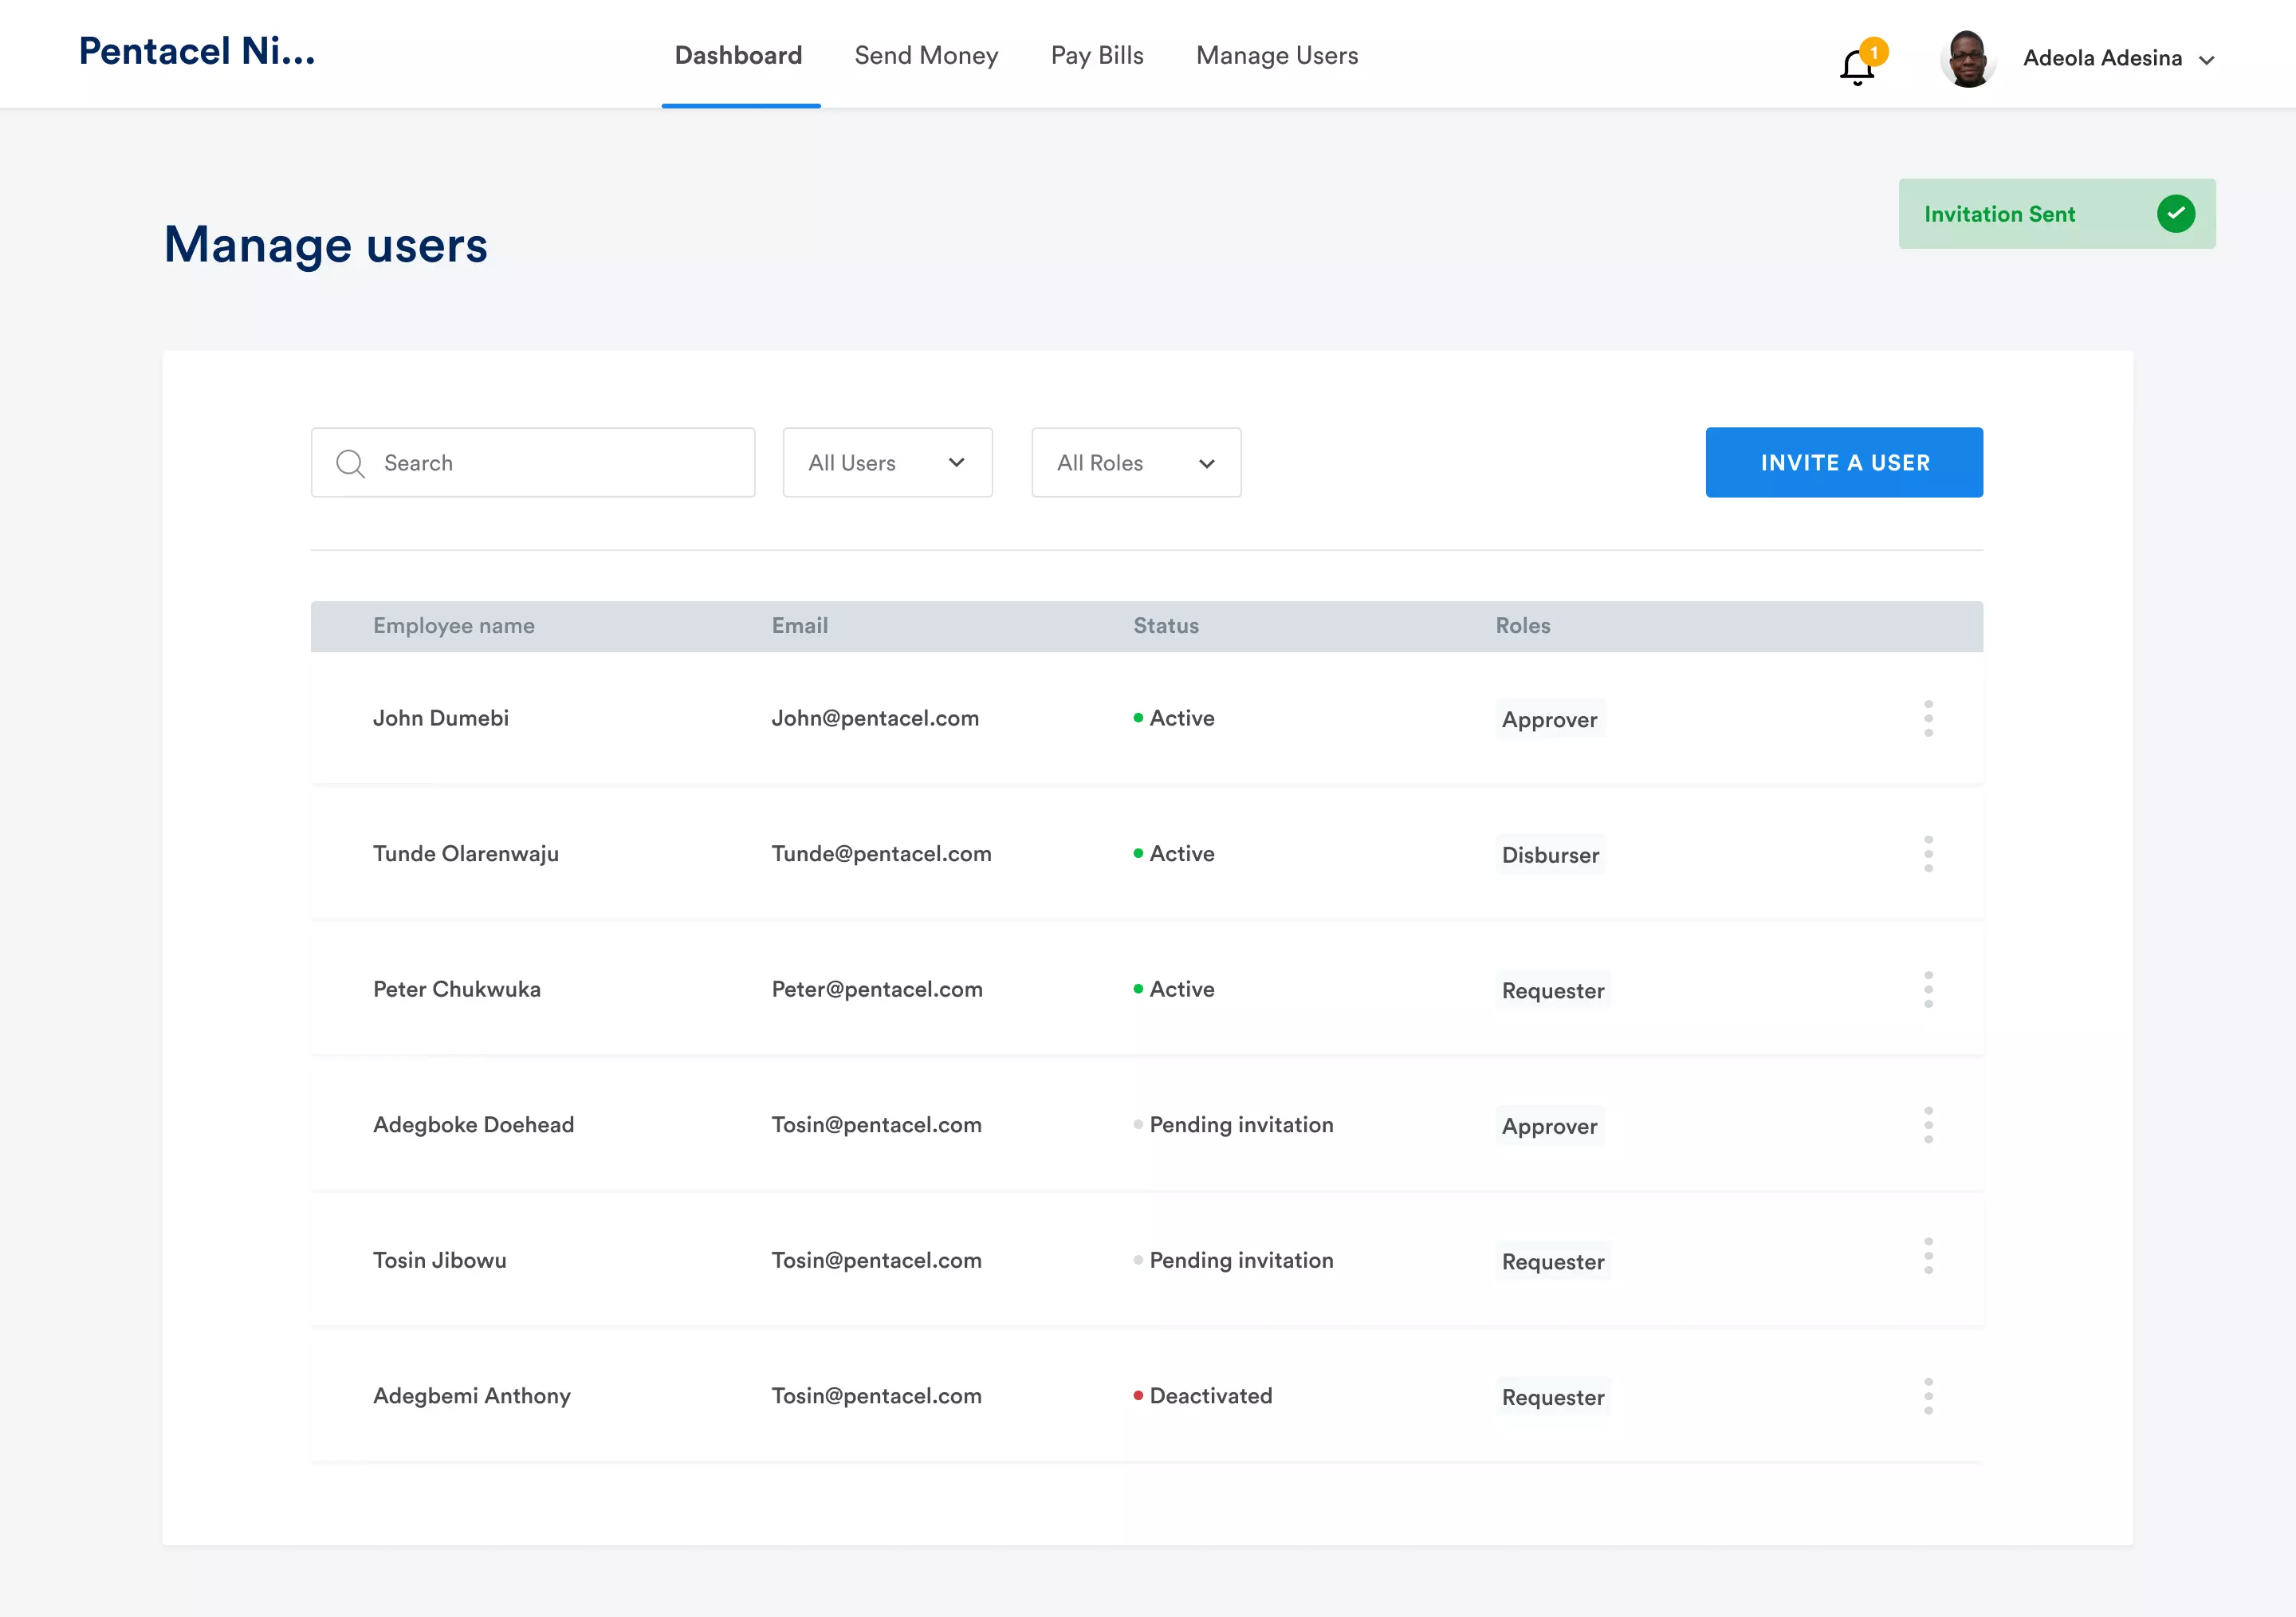Click the Pentacel Ni... brand logo

point(197,51)
